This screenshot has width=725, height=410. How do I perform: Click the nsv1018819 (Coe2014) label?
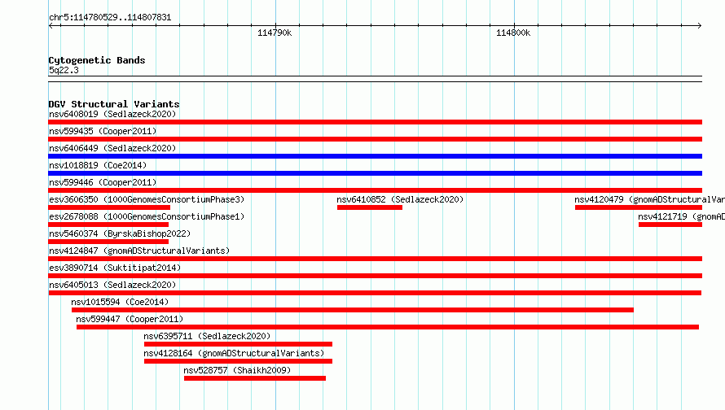98,165
